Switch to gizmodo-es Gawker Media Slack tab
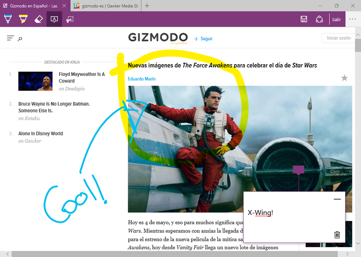The height and width of the screenshot is (257, 361). click(106, 6)
